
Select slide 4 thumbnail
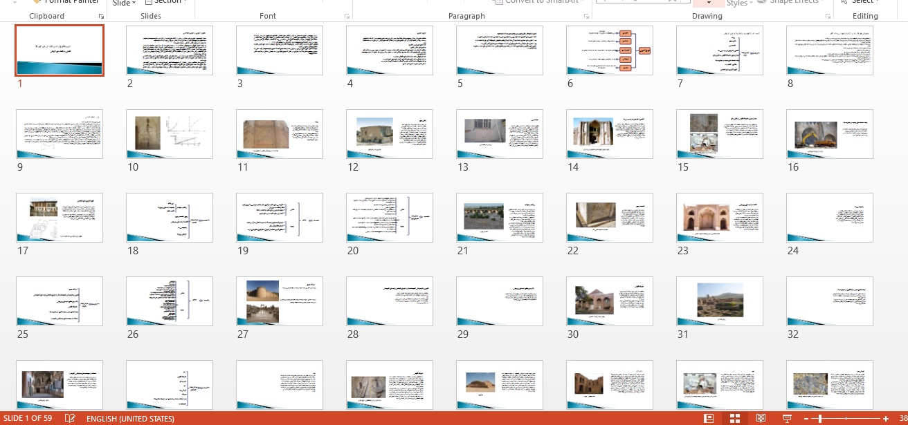(390, 50)
